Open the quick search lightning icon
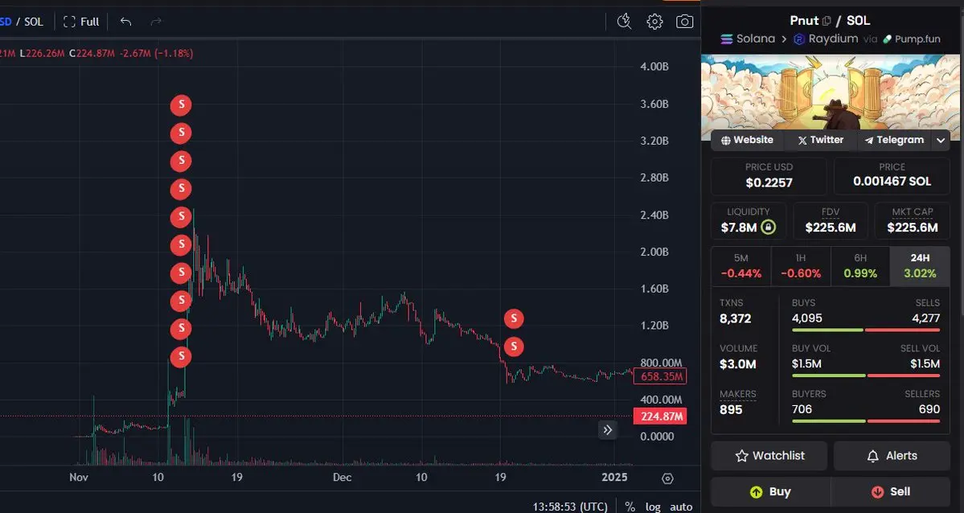Image resolution: width=964 pixels, height=513 pixels. point(624,22)
